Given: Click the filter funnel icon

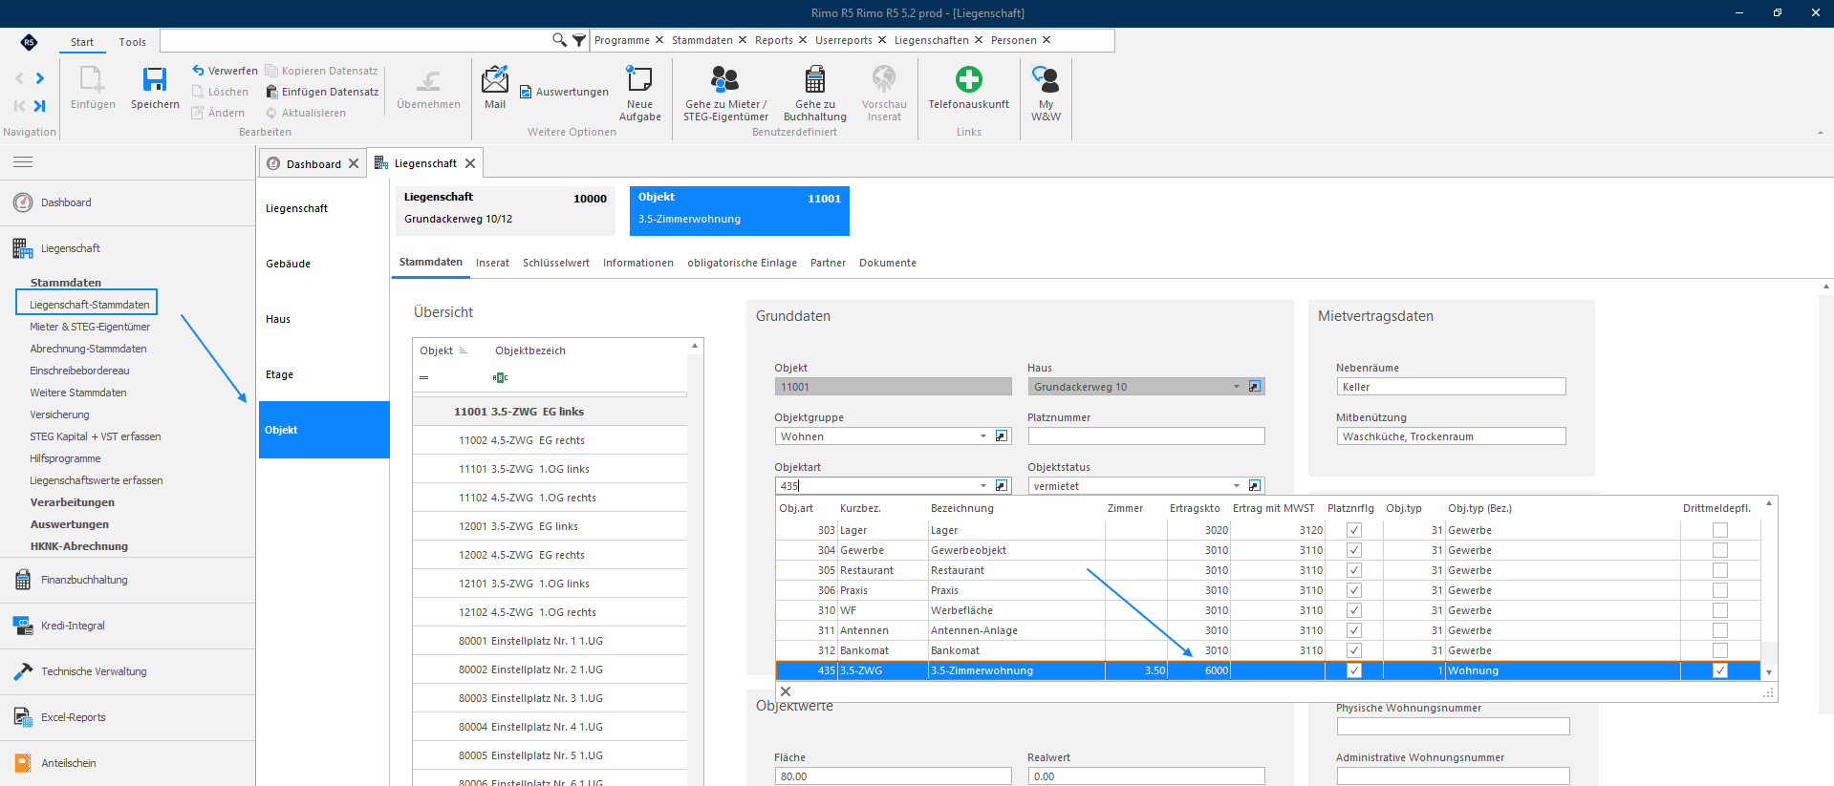Looking at the screenshot, I should point(579,40).
